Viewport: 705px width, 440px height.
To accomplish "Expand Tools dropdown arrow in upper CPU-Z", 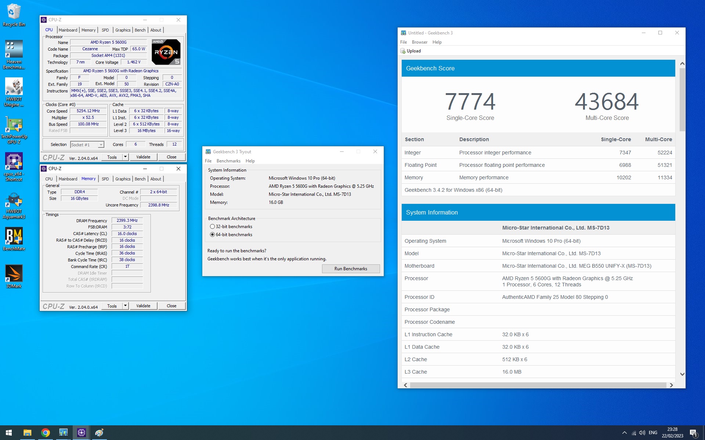I will click(x=125, y=157).
